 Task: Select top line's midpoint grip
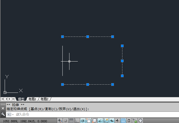pyautogui.click(x=88, y=37)
